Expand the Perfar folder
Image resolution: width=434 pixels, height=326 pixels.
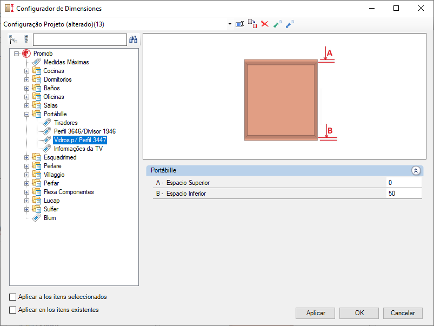[26, 183]
